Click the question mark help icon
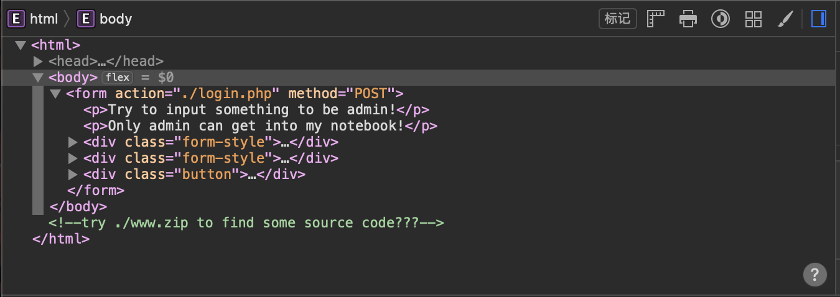Screen dimensions: 840x297 point(814,274)
